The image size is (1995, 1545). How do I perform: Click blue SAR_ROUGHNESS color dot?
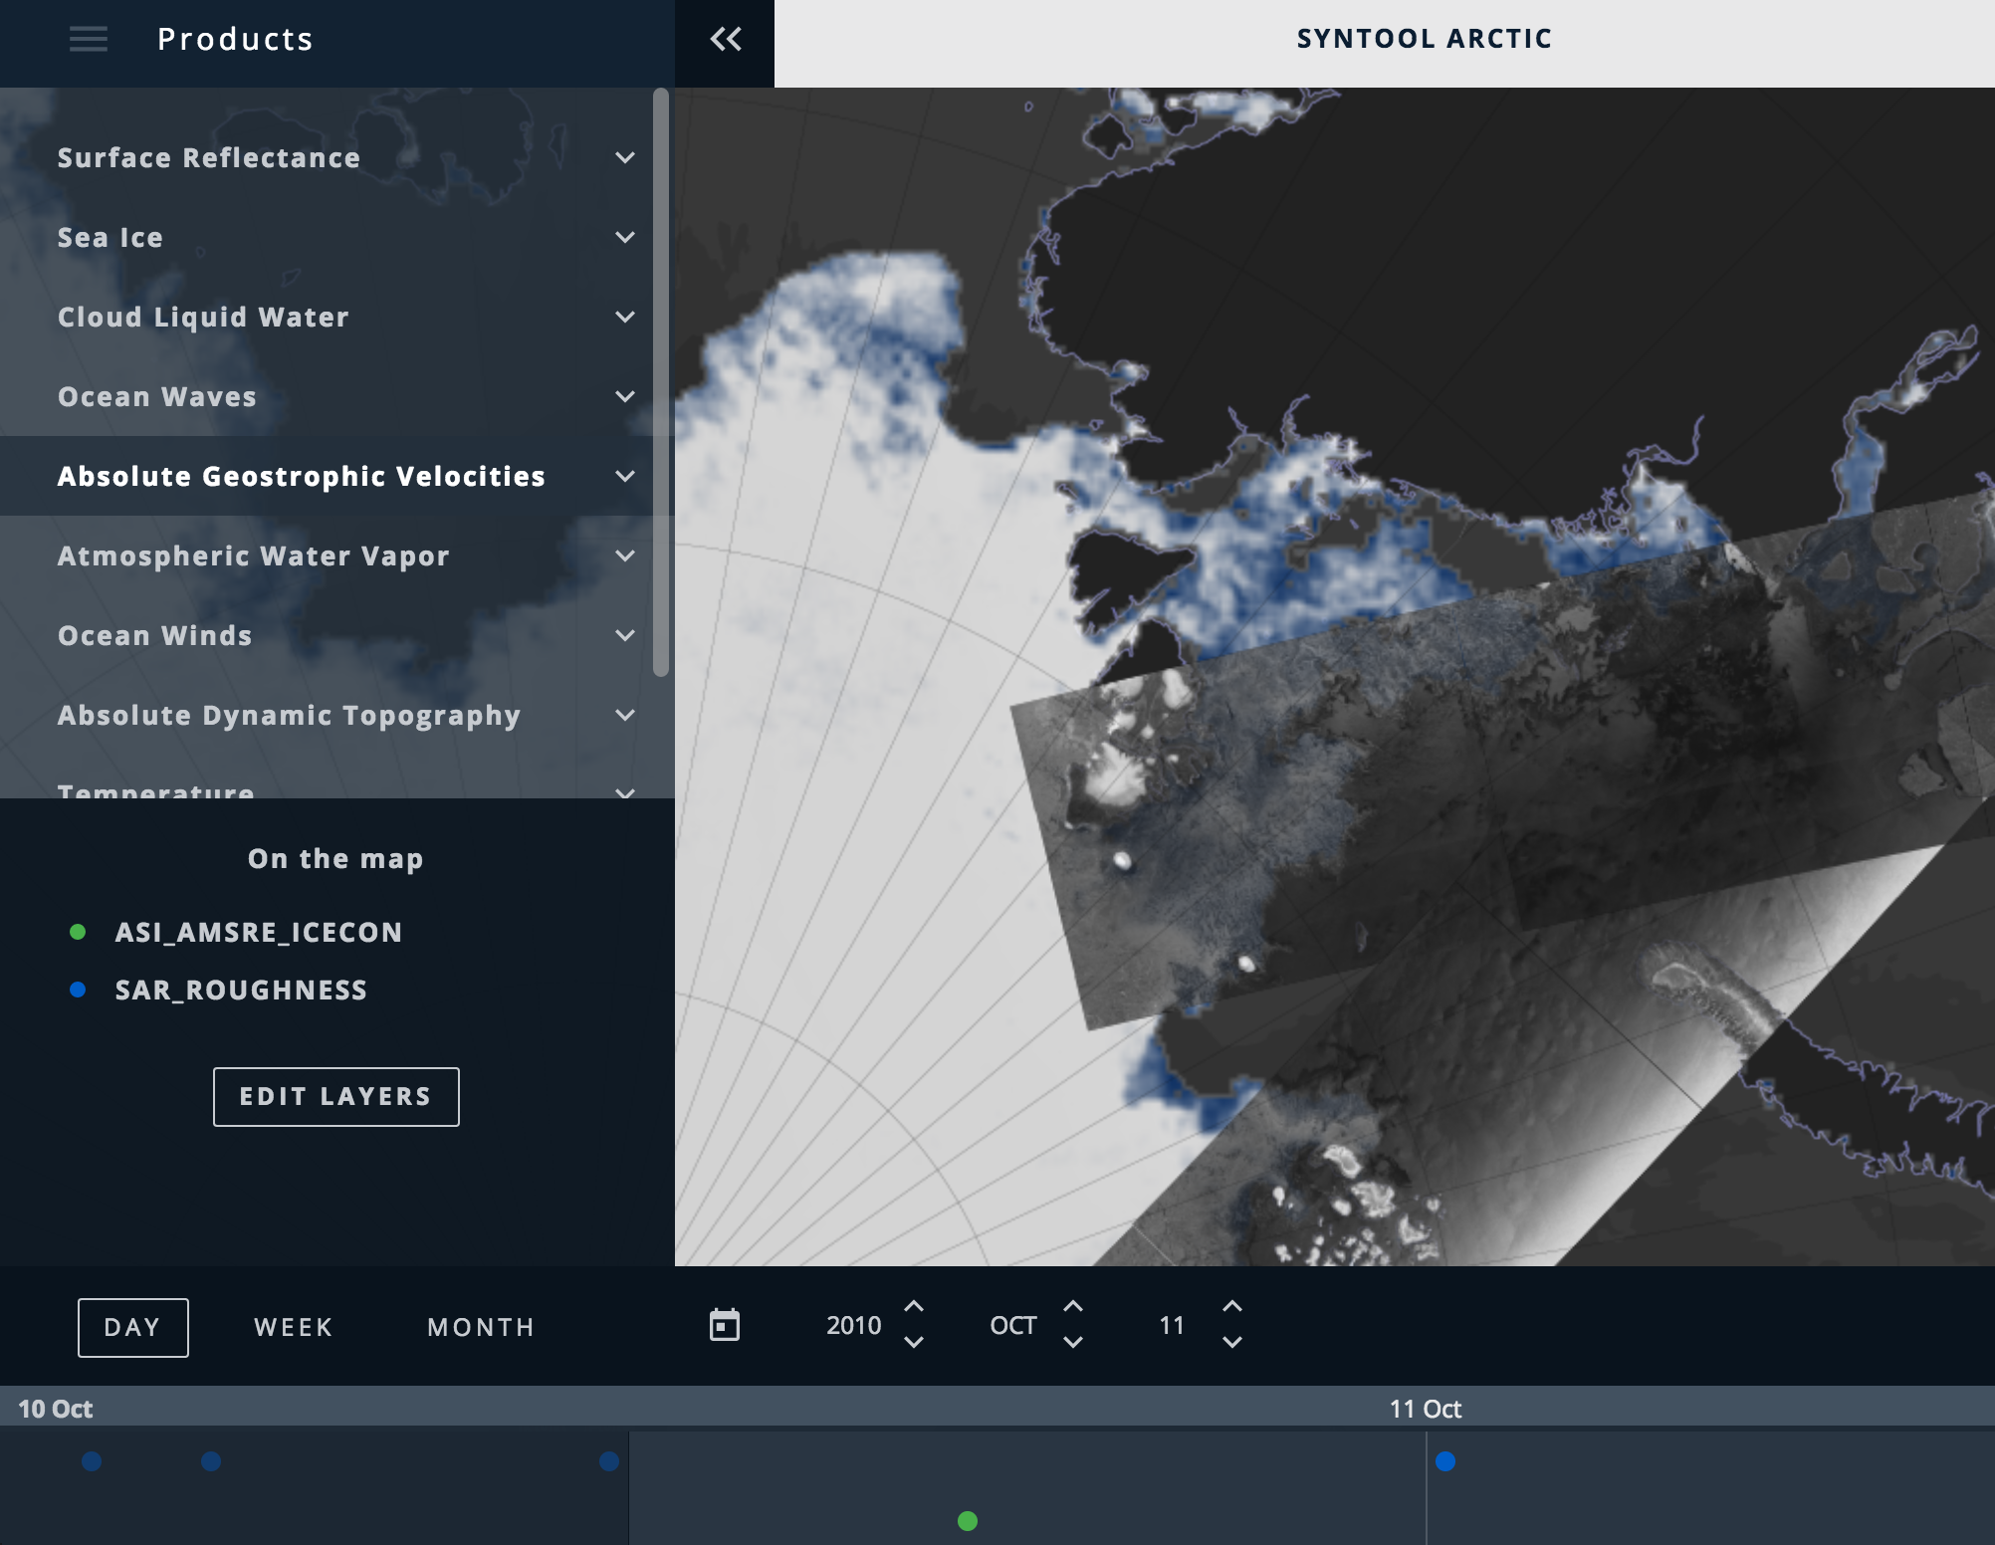coord(78,990)
